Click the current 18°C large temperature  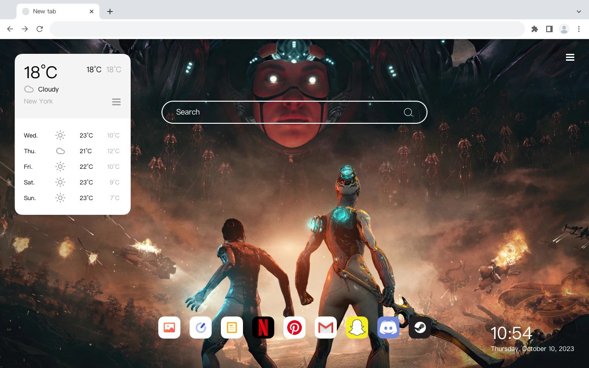point(40,72)
